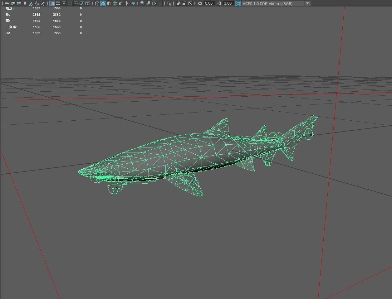Viewport: 392px width, 299px height.
Task: Click the Isolate Select icon
Action: pos(169,3)
